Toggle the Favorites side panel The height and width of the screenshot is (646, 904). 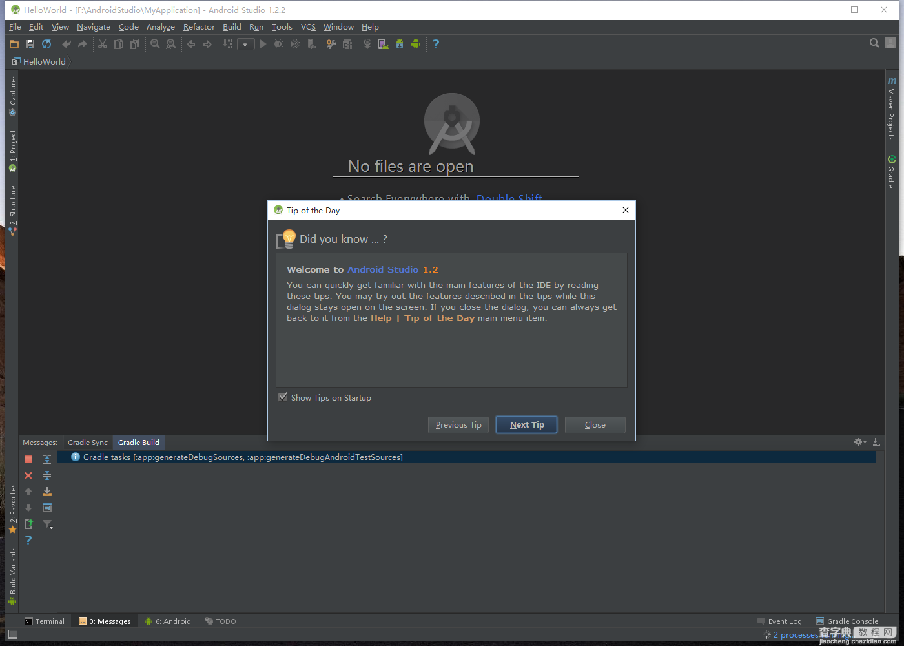click(x=12, y=509)
